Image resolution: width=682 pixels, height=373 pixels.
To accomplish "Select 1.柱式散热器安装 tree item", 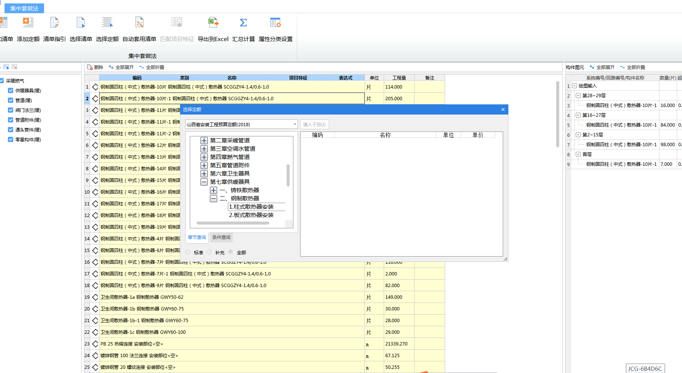I will click(x=256, y=207).
